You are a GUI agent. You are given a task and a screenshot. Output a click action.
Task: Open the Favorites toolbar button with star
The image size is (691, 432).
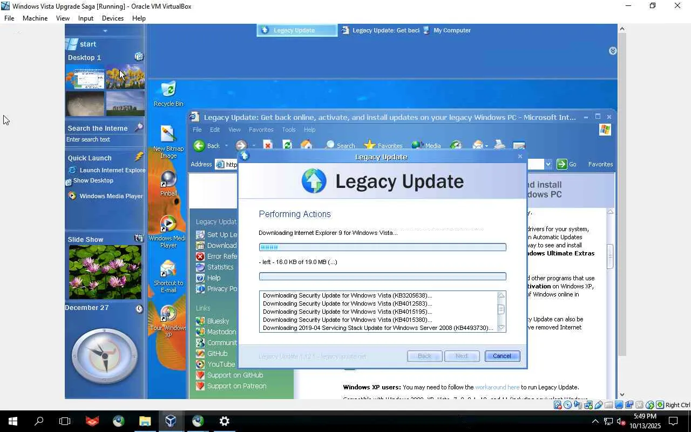(383, 145)
